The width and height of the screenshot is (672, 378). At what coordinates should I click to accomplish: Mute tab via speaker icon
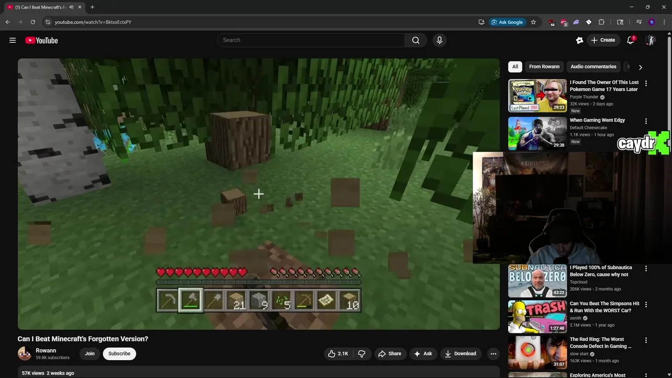(x=71, y=7)
